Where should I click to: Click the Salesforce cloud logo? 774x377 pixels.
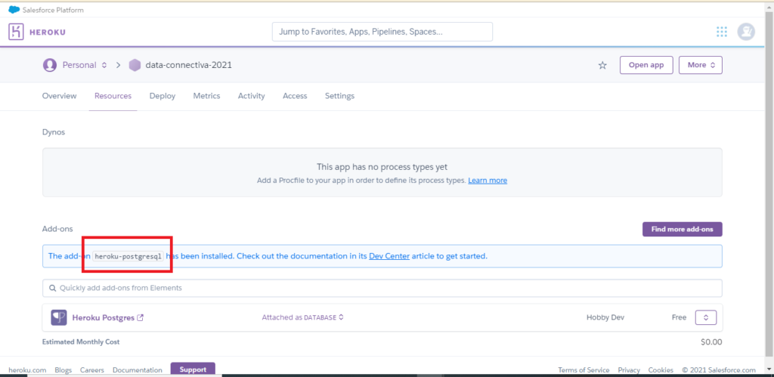point(14,10)
